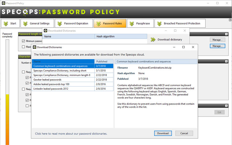
Task: Click the highlighted Manage... button
Action: pyautogui.click(x=217, y=46)
